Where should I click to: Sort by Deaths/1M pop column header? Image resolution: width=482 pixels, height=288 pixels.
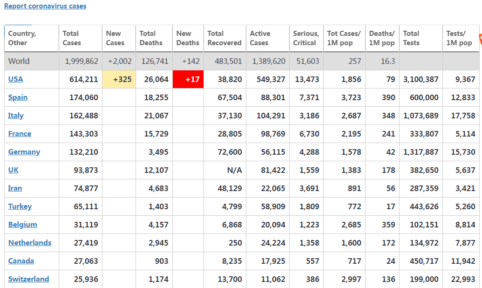click(382, 38)
